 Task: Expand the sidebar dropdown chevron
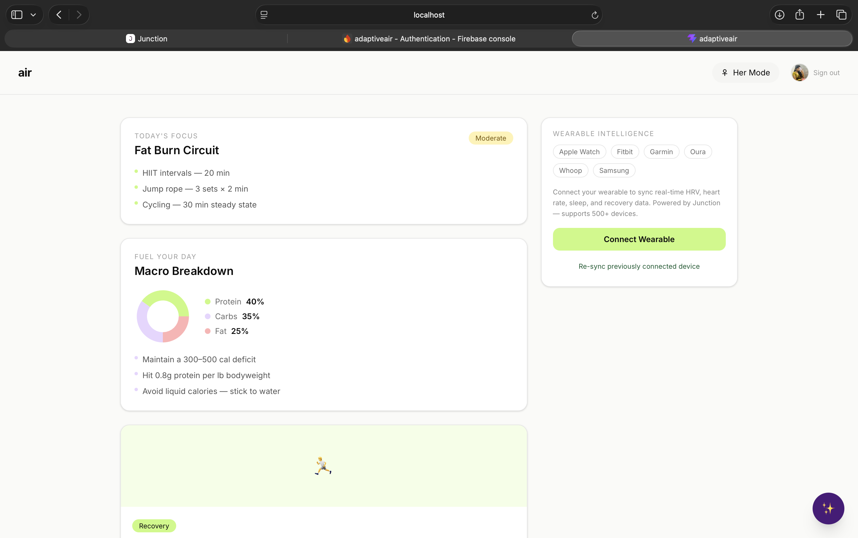[33, 14]
